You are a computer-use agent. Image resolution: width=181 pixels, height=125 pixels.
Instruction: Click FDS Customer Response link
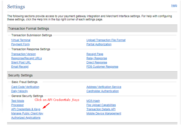tap(102, 67)
